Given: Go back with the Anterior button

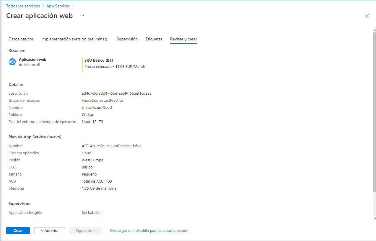Looking at the screenshot, I should click(50, 231).
